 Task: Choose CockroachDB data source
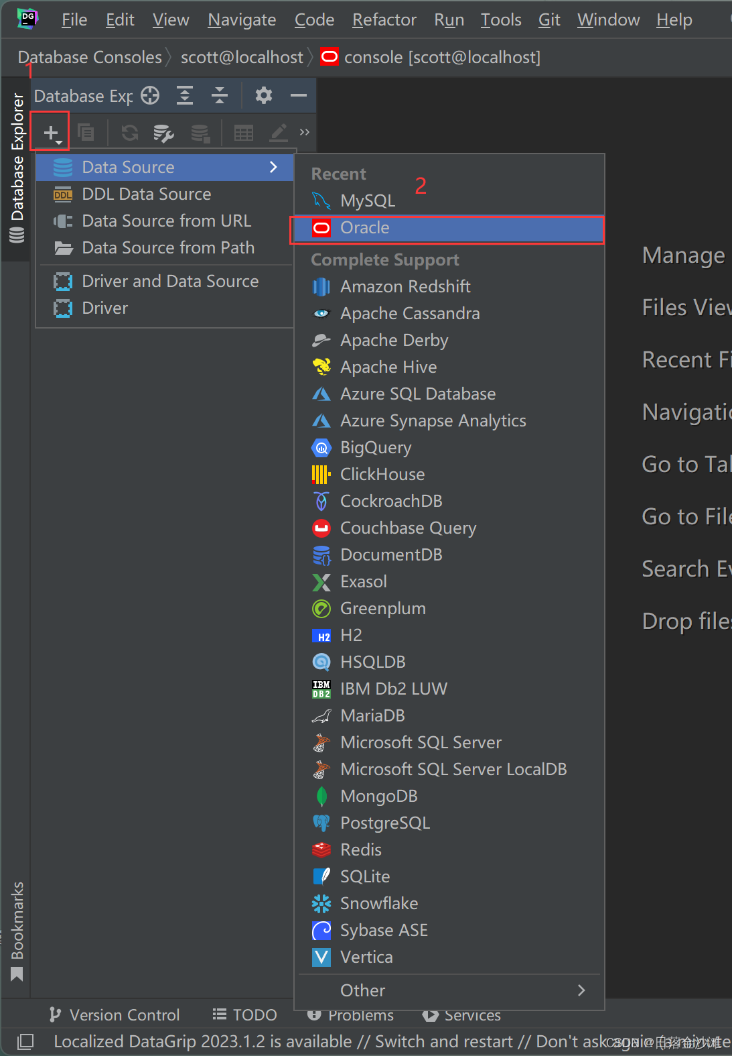pyautogui.click(x=449, y=501)
